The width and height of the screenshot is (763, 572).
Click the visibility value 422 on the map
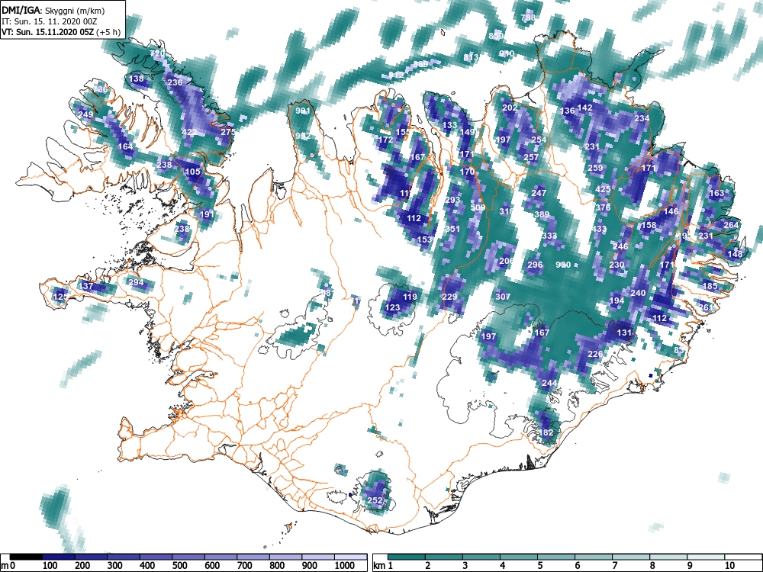pos(188,132)
